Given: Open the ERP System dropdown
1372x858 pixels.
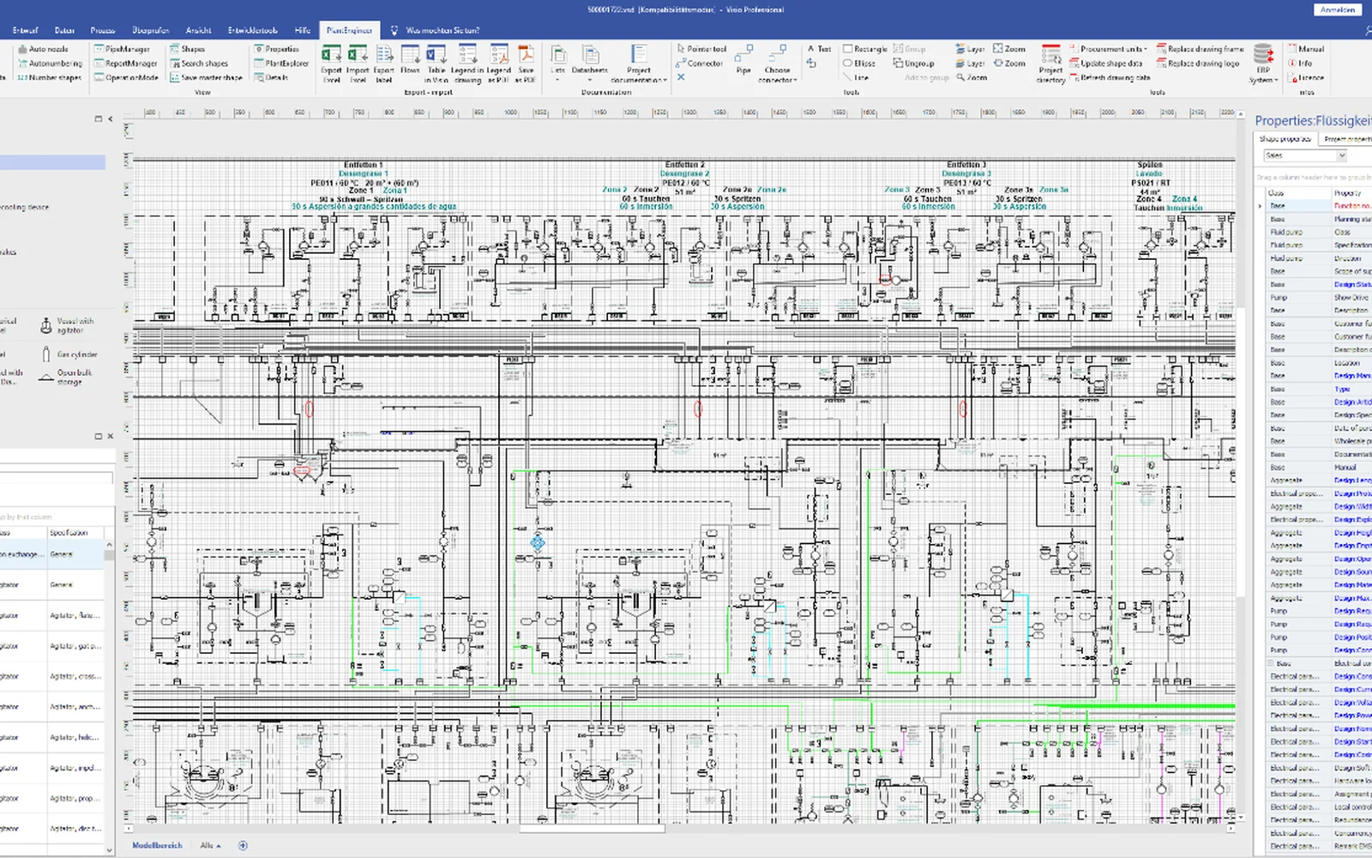Looking at the screenshot, I should click(1263, 64).
